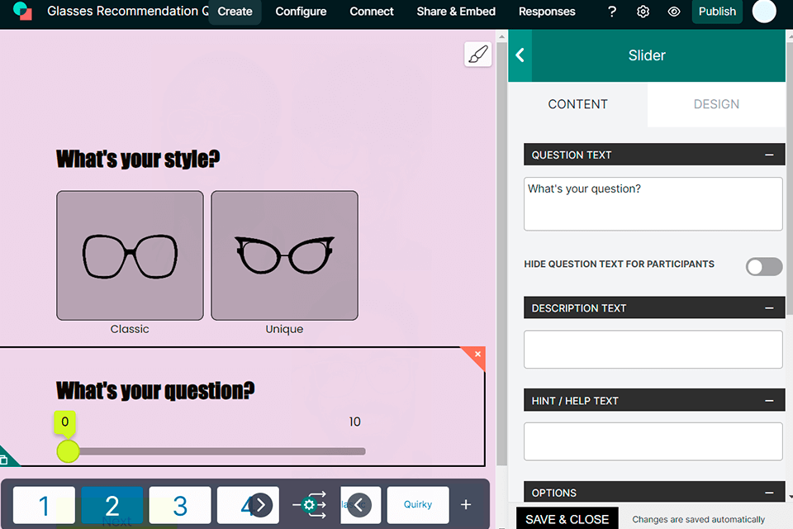Go back using the Slider panel arrow

[x=520, y=55]
